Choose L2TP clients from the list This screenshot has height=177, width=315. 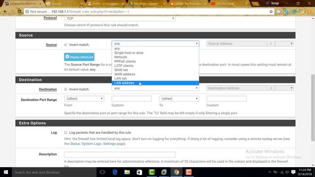(x=156, y=65)
